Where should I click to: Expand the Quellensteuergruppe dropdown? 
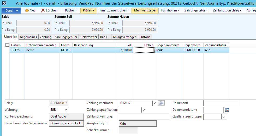tap(223, 117)
